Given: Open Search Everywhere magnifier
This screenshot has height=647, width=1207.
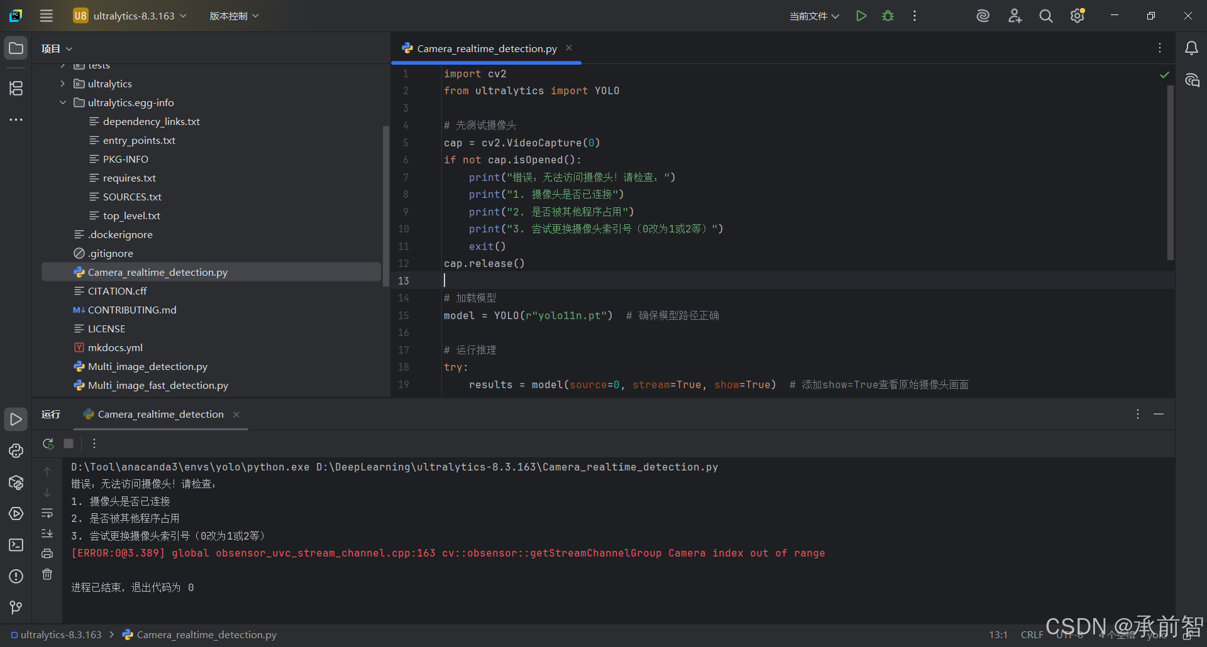Looking at the screenshot, I should click(x=1046, y=16).
